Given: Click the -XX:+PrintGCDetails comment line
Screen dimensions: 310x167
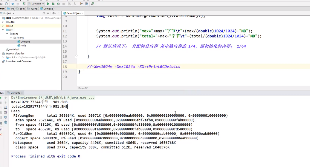Looking at the screenshot, I should click(x=134, y=67).
